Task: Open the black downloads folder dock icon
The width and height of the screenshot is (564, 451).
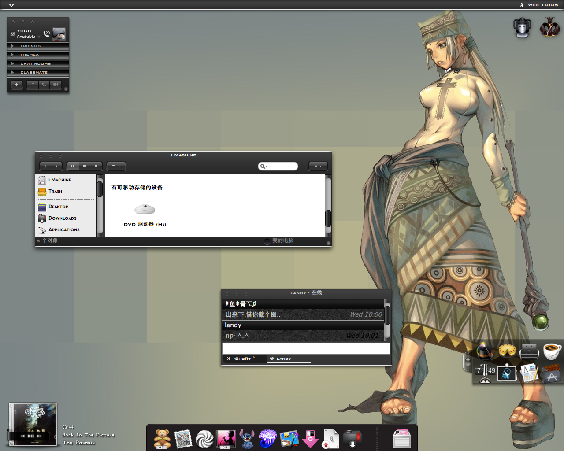Action: [352, 439]
